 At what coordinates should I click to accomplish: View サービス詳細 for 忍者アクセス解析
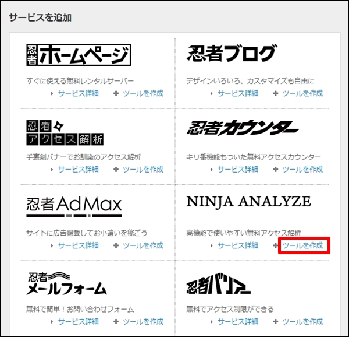click(x=79, y=170)
